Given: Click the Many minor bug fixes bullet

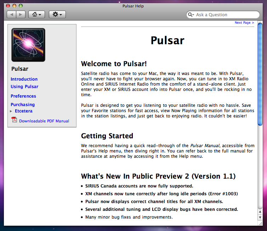Looking at the screenshot, I should pyautogui.click(x=129, y=217).
